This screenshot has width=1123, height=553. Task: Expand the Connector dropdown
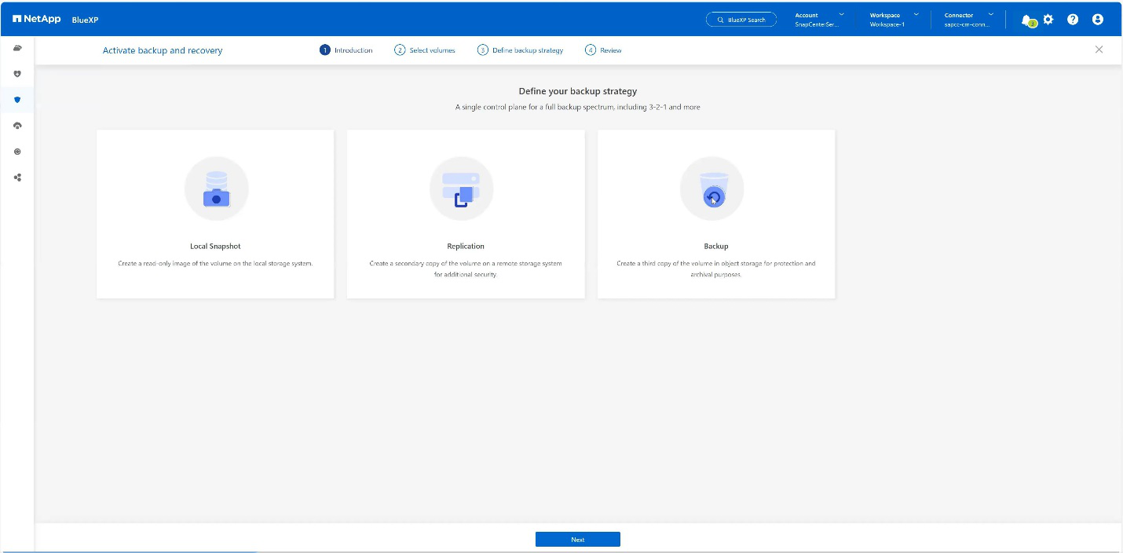click(x=968, y=20)
